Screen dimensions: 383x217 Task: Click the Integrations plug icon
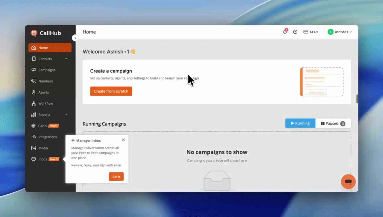pos(34,137)
